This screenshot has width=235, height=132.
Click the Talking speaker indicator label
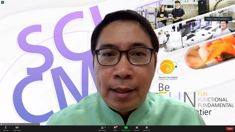[x=218, y=19]
